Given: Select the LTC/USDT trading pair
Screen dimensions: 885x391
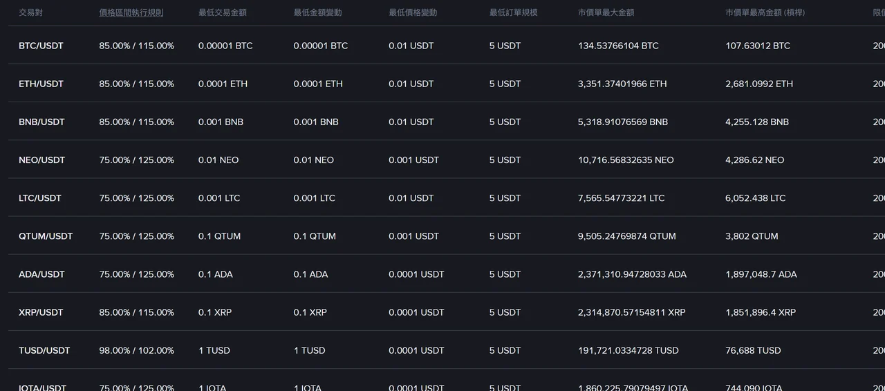Looking at the screenshot, I should pyautogui.click(x=40, y=198).
